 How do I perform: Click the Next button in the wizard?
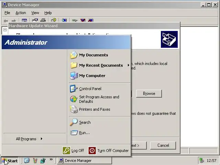tap(139, 145)
